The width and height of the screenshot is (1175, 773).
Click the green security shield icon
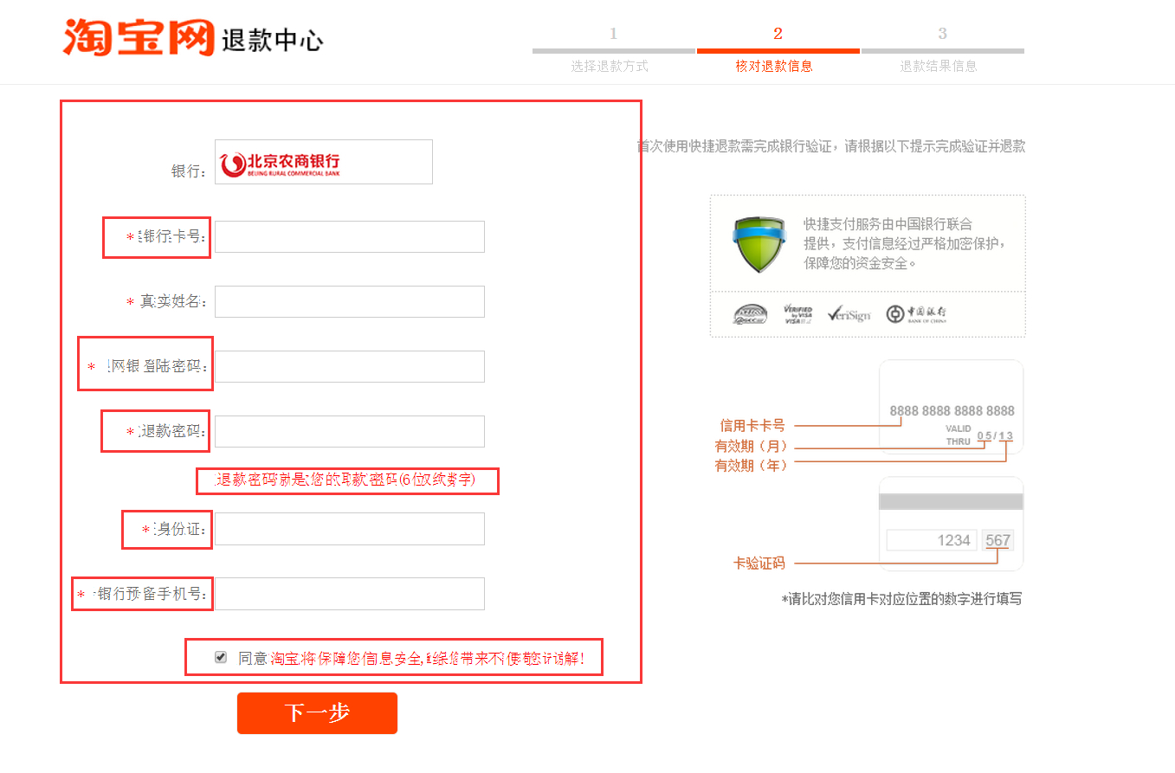(x=759, y=245)
